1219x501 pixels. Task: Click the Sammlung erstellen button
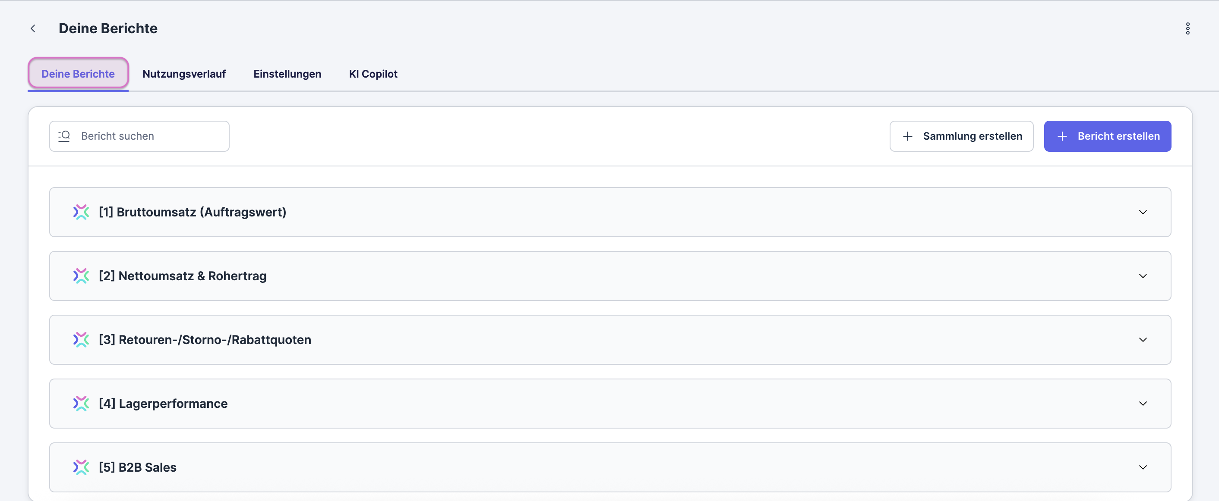point(961,136)
